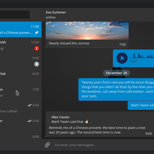Click the 9:00 timestamp on proverb message
The width and height of the screenshot is (154, 154).
(149, 134)
